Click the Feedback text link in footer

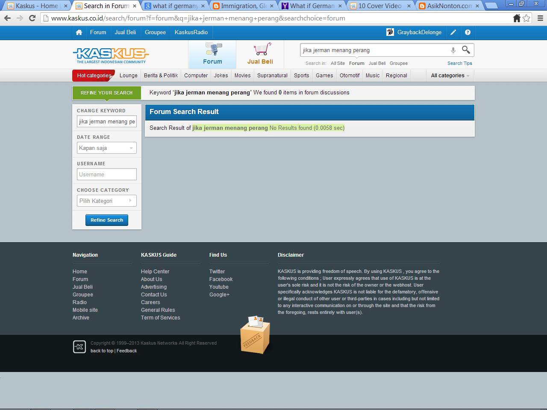tap(127, 351)
